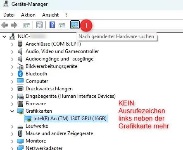Select Mäuse und andere Zeigegeräte label
Screen dimensions: 183x150
(59, 133)
